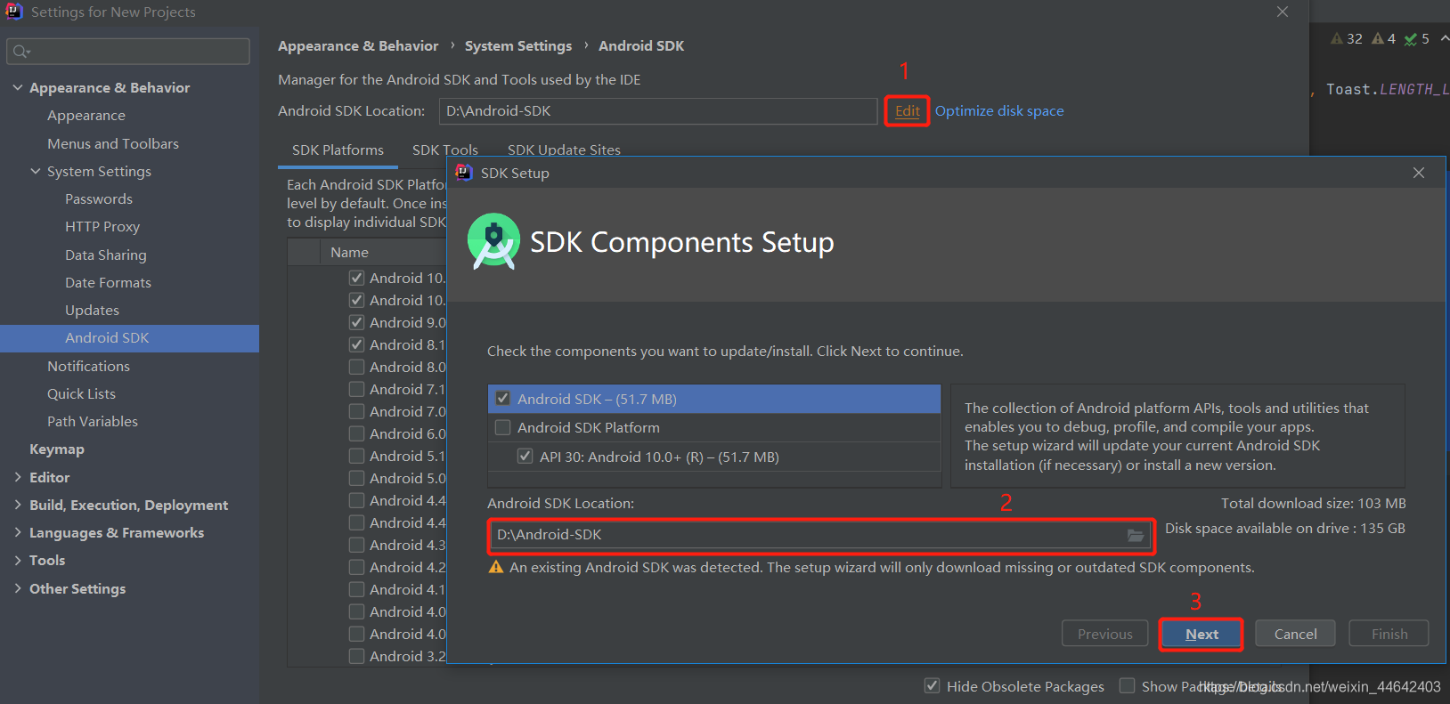Click the Finish button in SDK Setup
The width and height of the screenshot is (1450, 704).
tap(1389, 634)
